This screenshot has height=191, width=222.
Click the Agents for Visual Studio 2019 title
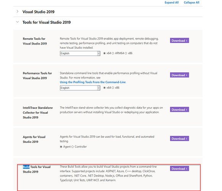click(34, 139)
